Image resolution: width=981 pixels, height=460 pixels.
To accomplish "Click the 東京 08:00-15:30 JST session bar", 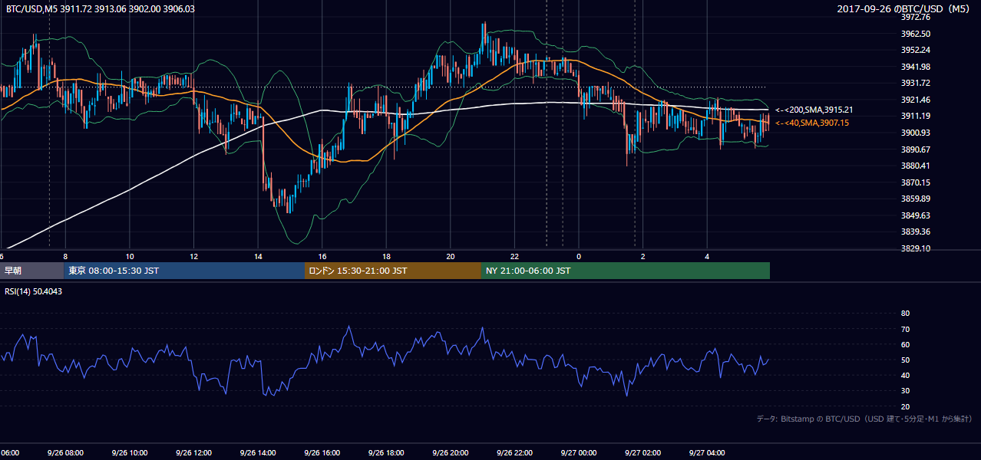I will pyautogui.click(x=184, y=271).
